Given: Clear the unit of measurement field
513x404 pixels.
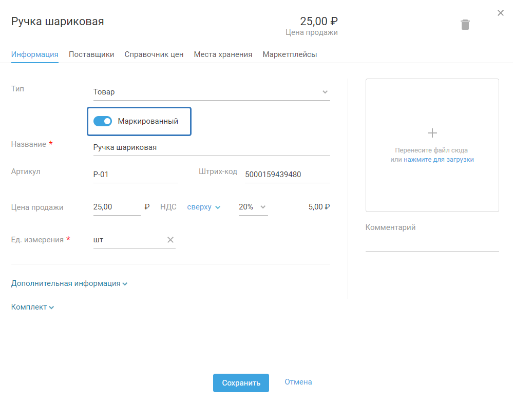Looking at the screenshot, I should (170, 240).
